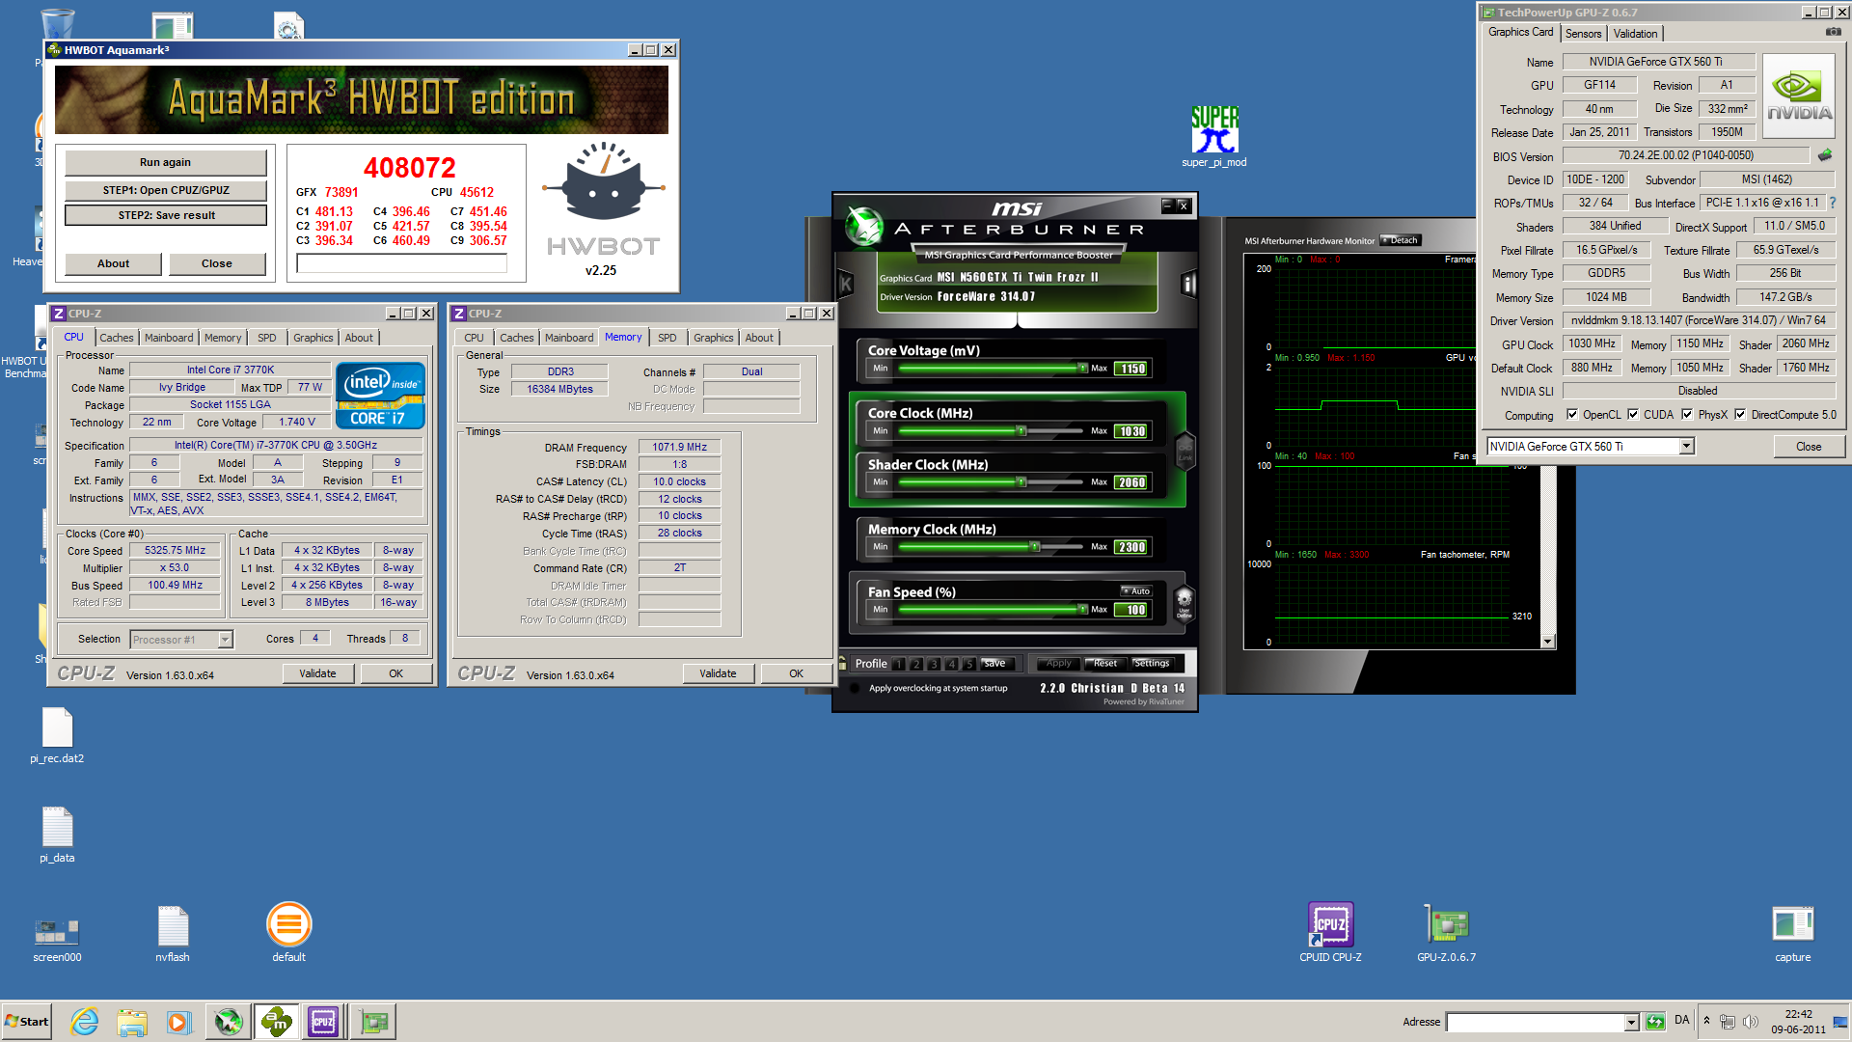This screenshot has height=1042, width=1852.
Task: Click the Aquamark taskbar button
Action: click(x=276, y=1022)
